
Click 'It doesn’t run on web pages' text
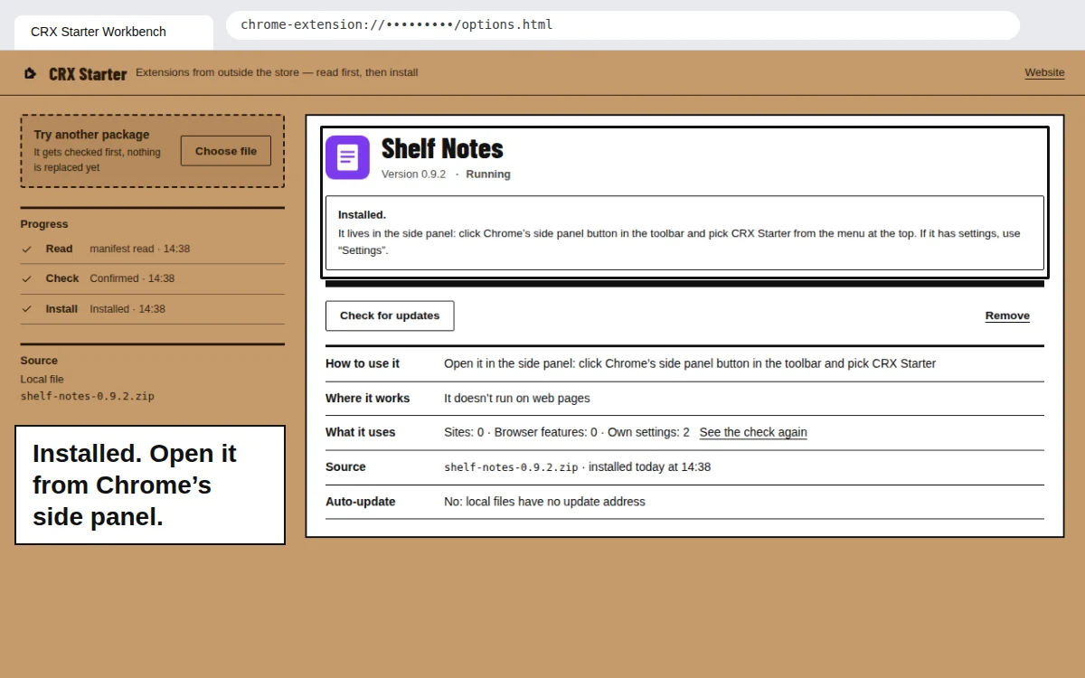pyautogui.click(x=517, y=398)
